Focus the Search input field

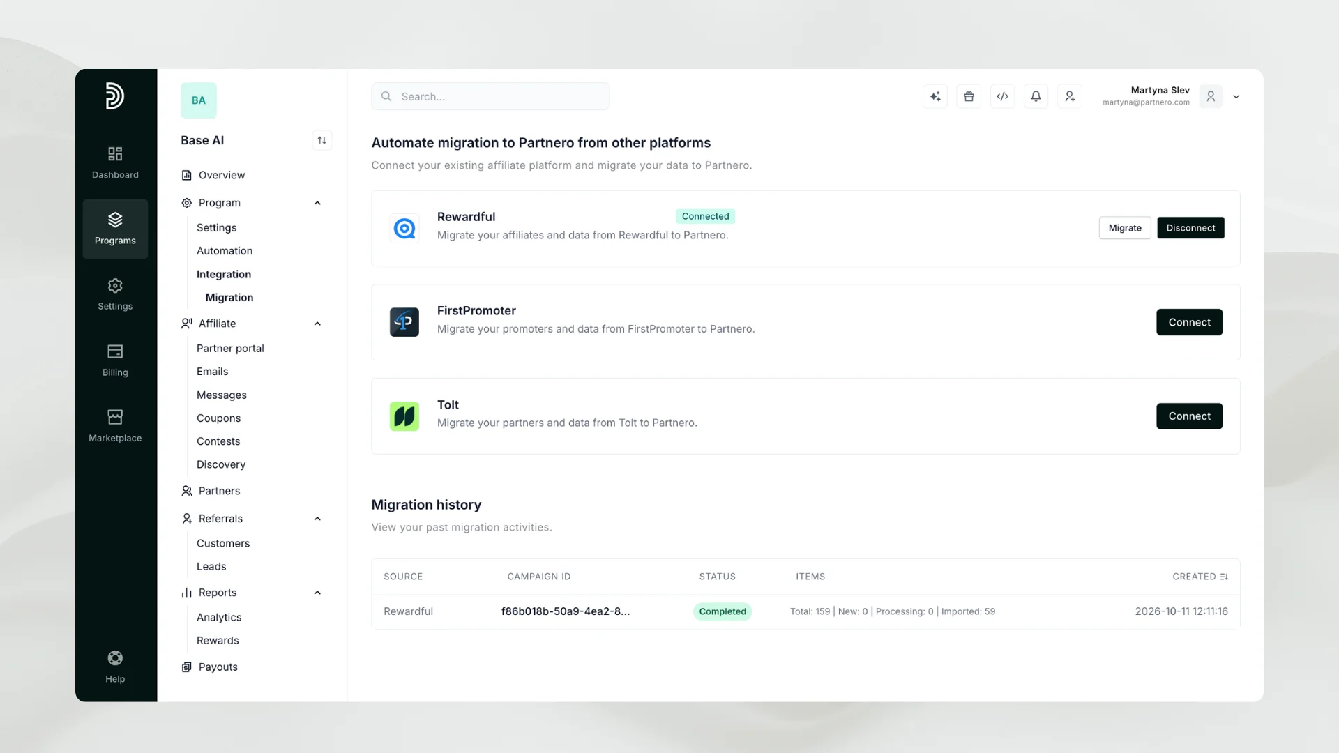point(490,96)
